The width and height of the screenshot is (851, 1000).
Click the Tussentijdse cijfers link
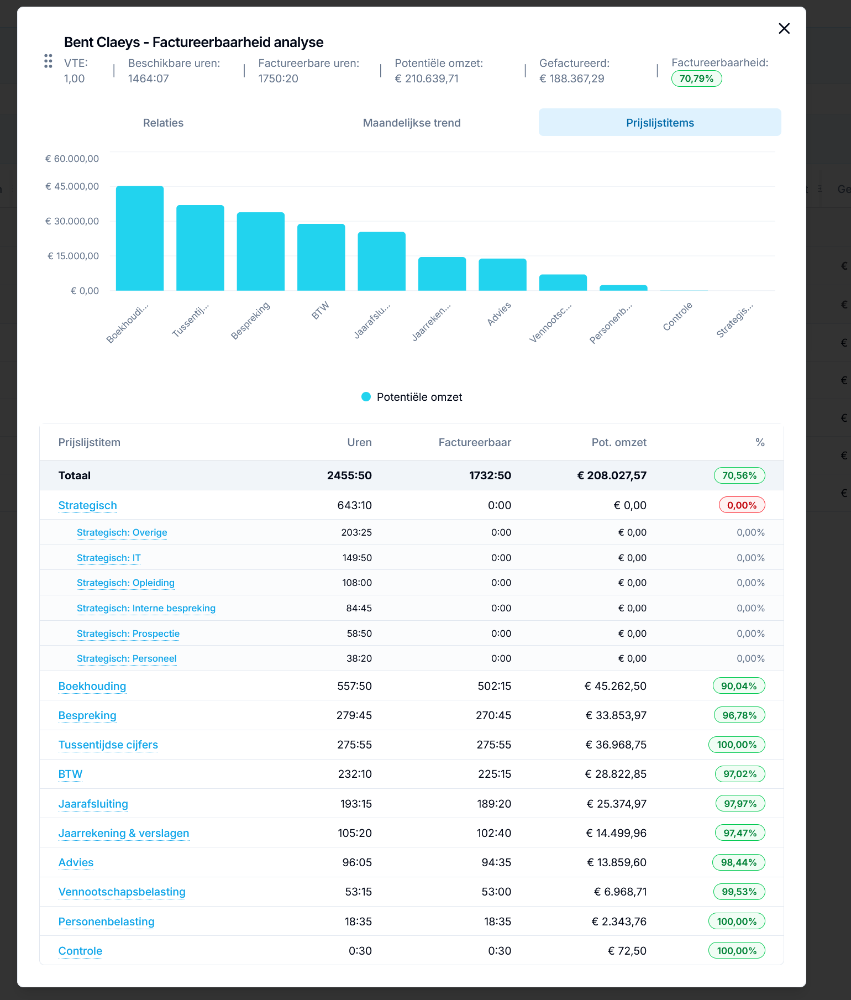point(108,745)
